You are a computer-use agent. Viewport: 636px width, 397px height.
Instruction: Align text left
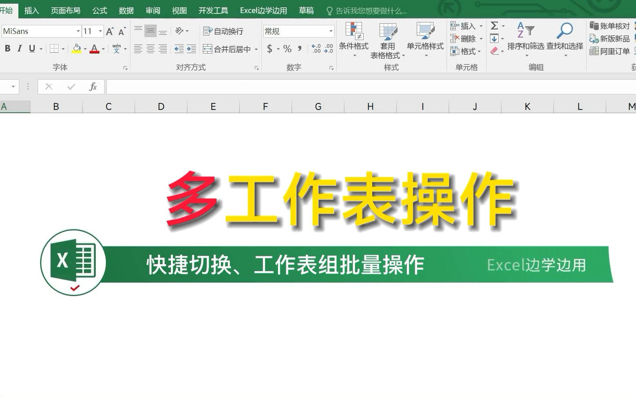[x=138, y=49]
